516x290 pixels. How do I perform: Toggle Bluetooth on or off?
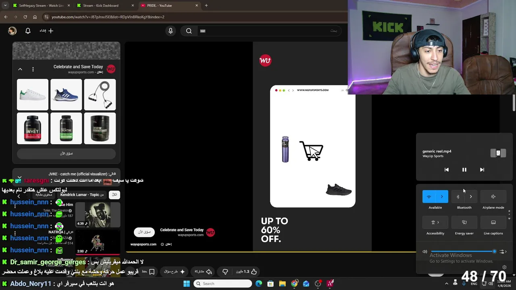pyautogui.click(x=458, y=197)
